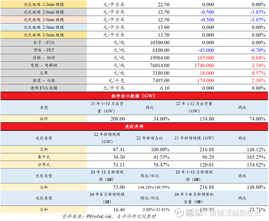
Task: Select the 23年新增规模（GW） column header
Action: click(194, 138)
